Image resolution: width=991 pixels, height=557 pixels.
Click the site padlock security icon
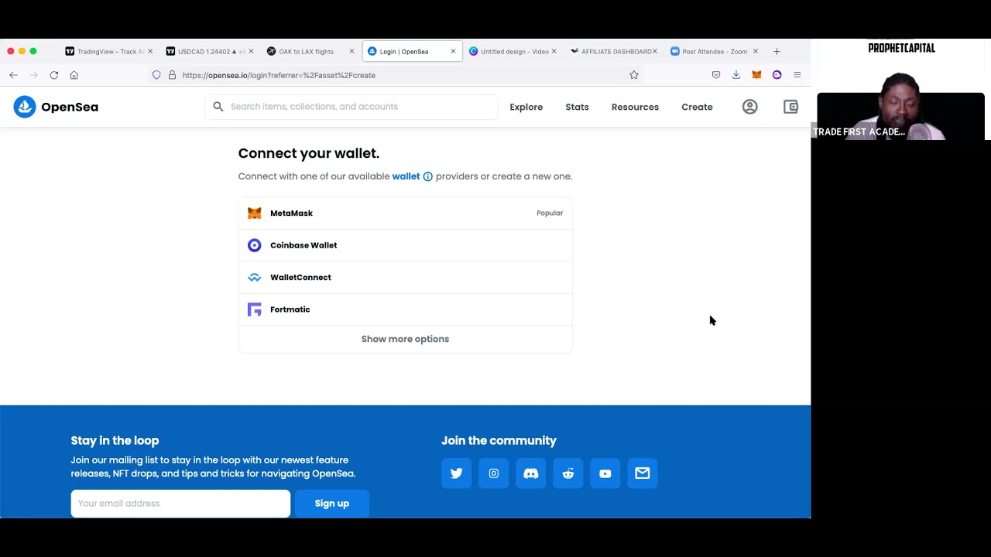tap(172, 75)
